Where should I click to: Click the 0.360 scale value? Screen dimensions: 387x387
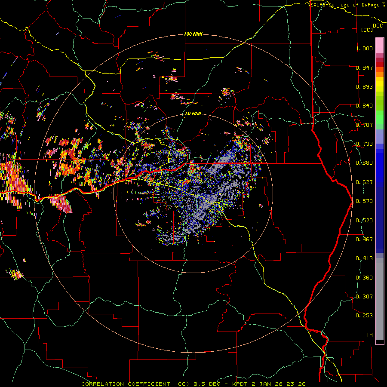pyautogui.click(x=364, y=278)
